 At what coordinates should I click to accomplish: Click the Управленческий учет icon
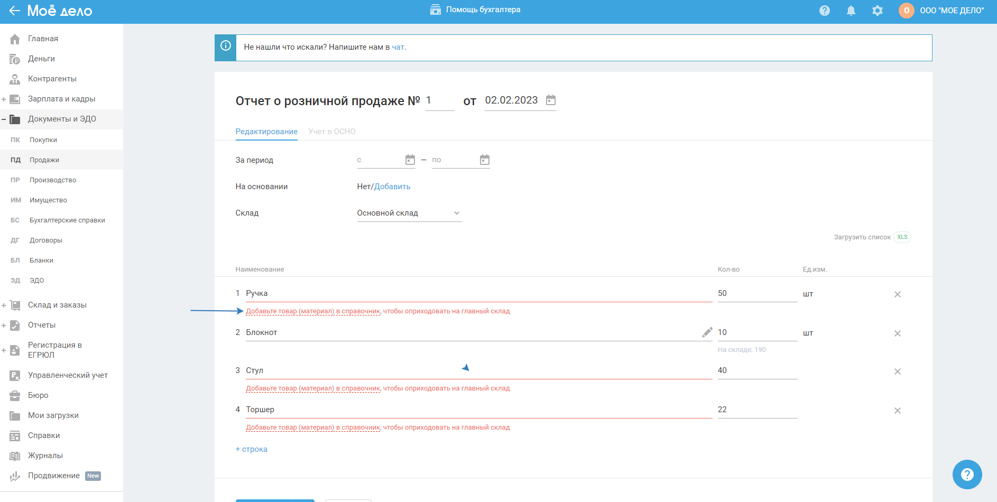tap(15, 375)
